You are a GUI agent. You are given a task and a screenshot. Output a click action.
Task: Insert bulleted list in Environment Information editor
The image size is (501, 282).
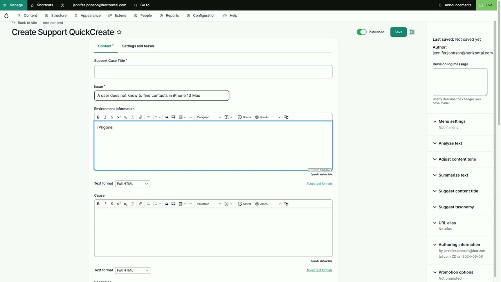pos(148,117)
